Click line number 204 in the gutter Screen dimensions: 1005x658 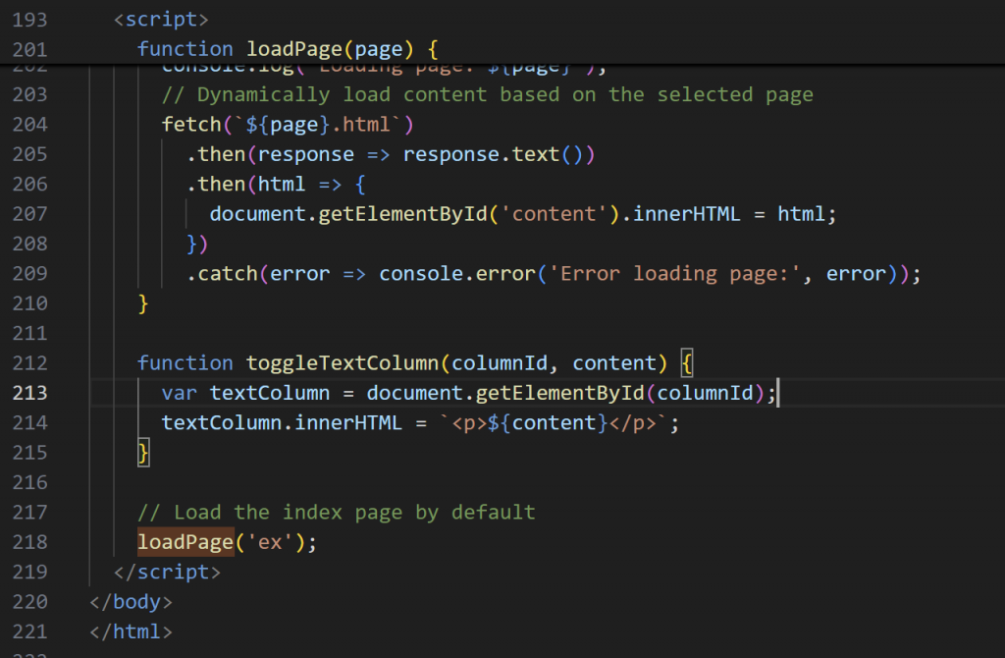point(30,124)
